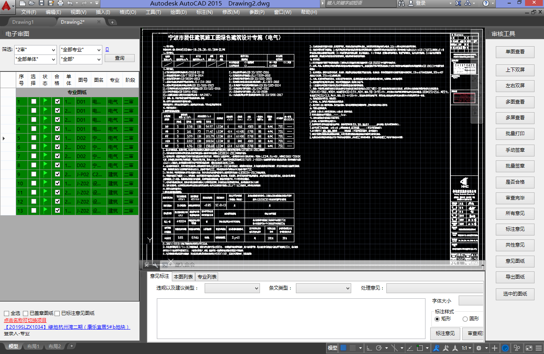Select the 圆形 radio button
This screenshot has height=354, width=544.
(465, 319)
